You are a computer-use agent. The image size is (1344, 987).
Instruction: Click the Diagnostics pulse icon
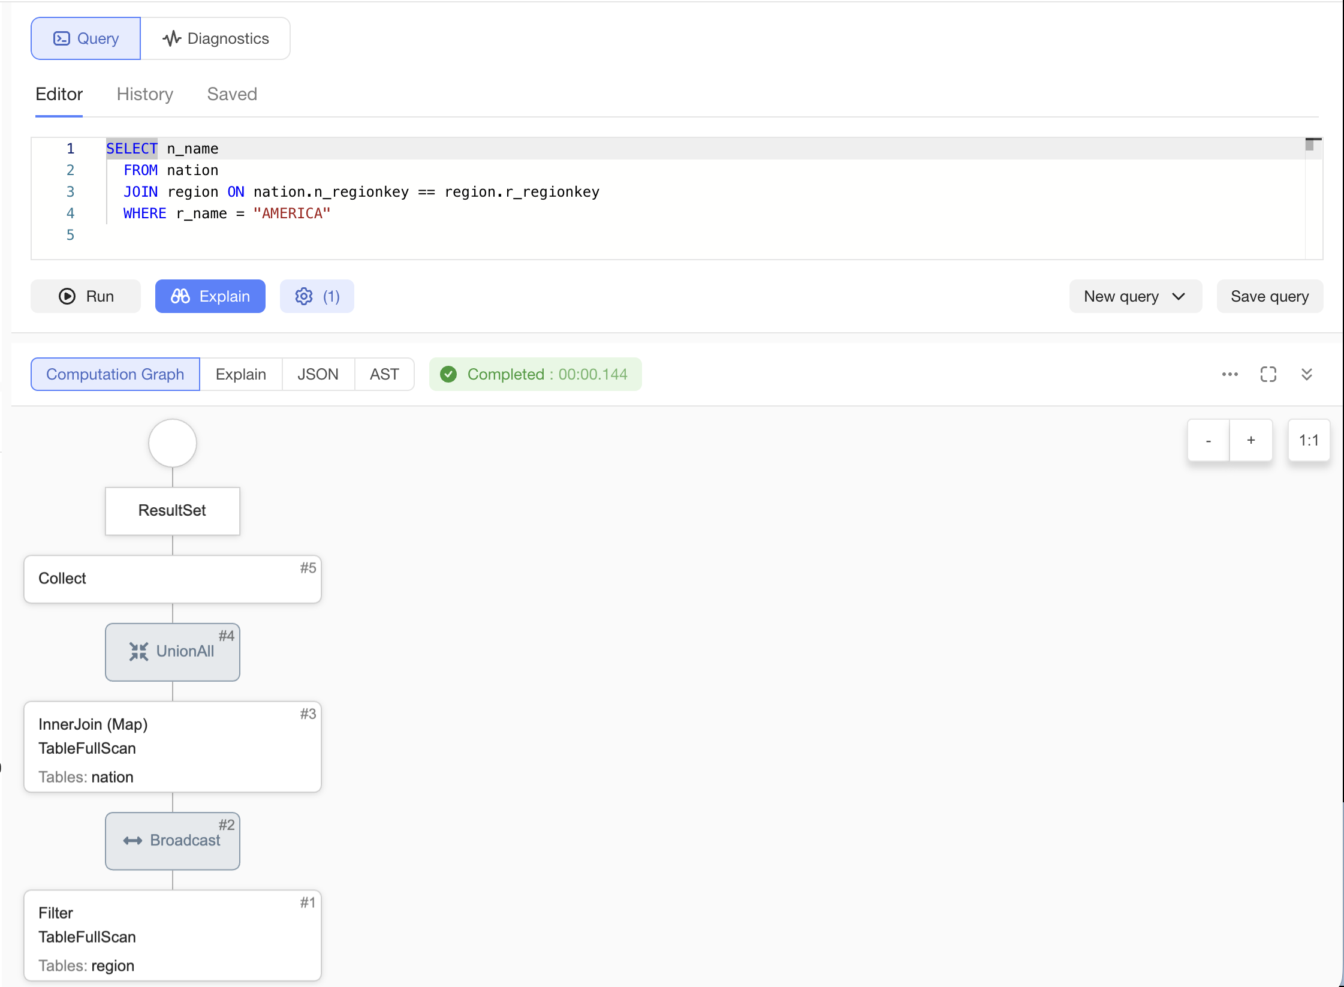(x=172, y=38)
